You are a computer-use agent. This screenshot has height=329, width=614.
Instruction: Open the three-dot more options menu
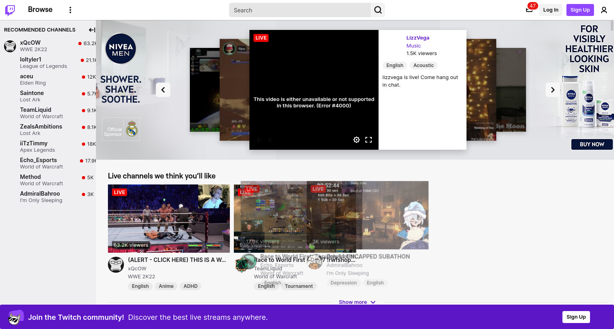(x=70, y=10)
